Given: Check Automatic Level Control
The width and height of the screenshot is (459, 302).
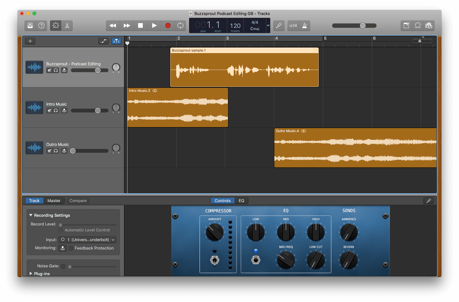Looking at the screenshot, I should pyautogui.click(x=61, y=230).
